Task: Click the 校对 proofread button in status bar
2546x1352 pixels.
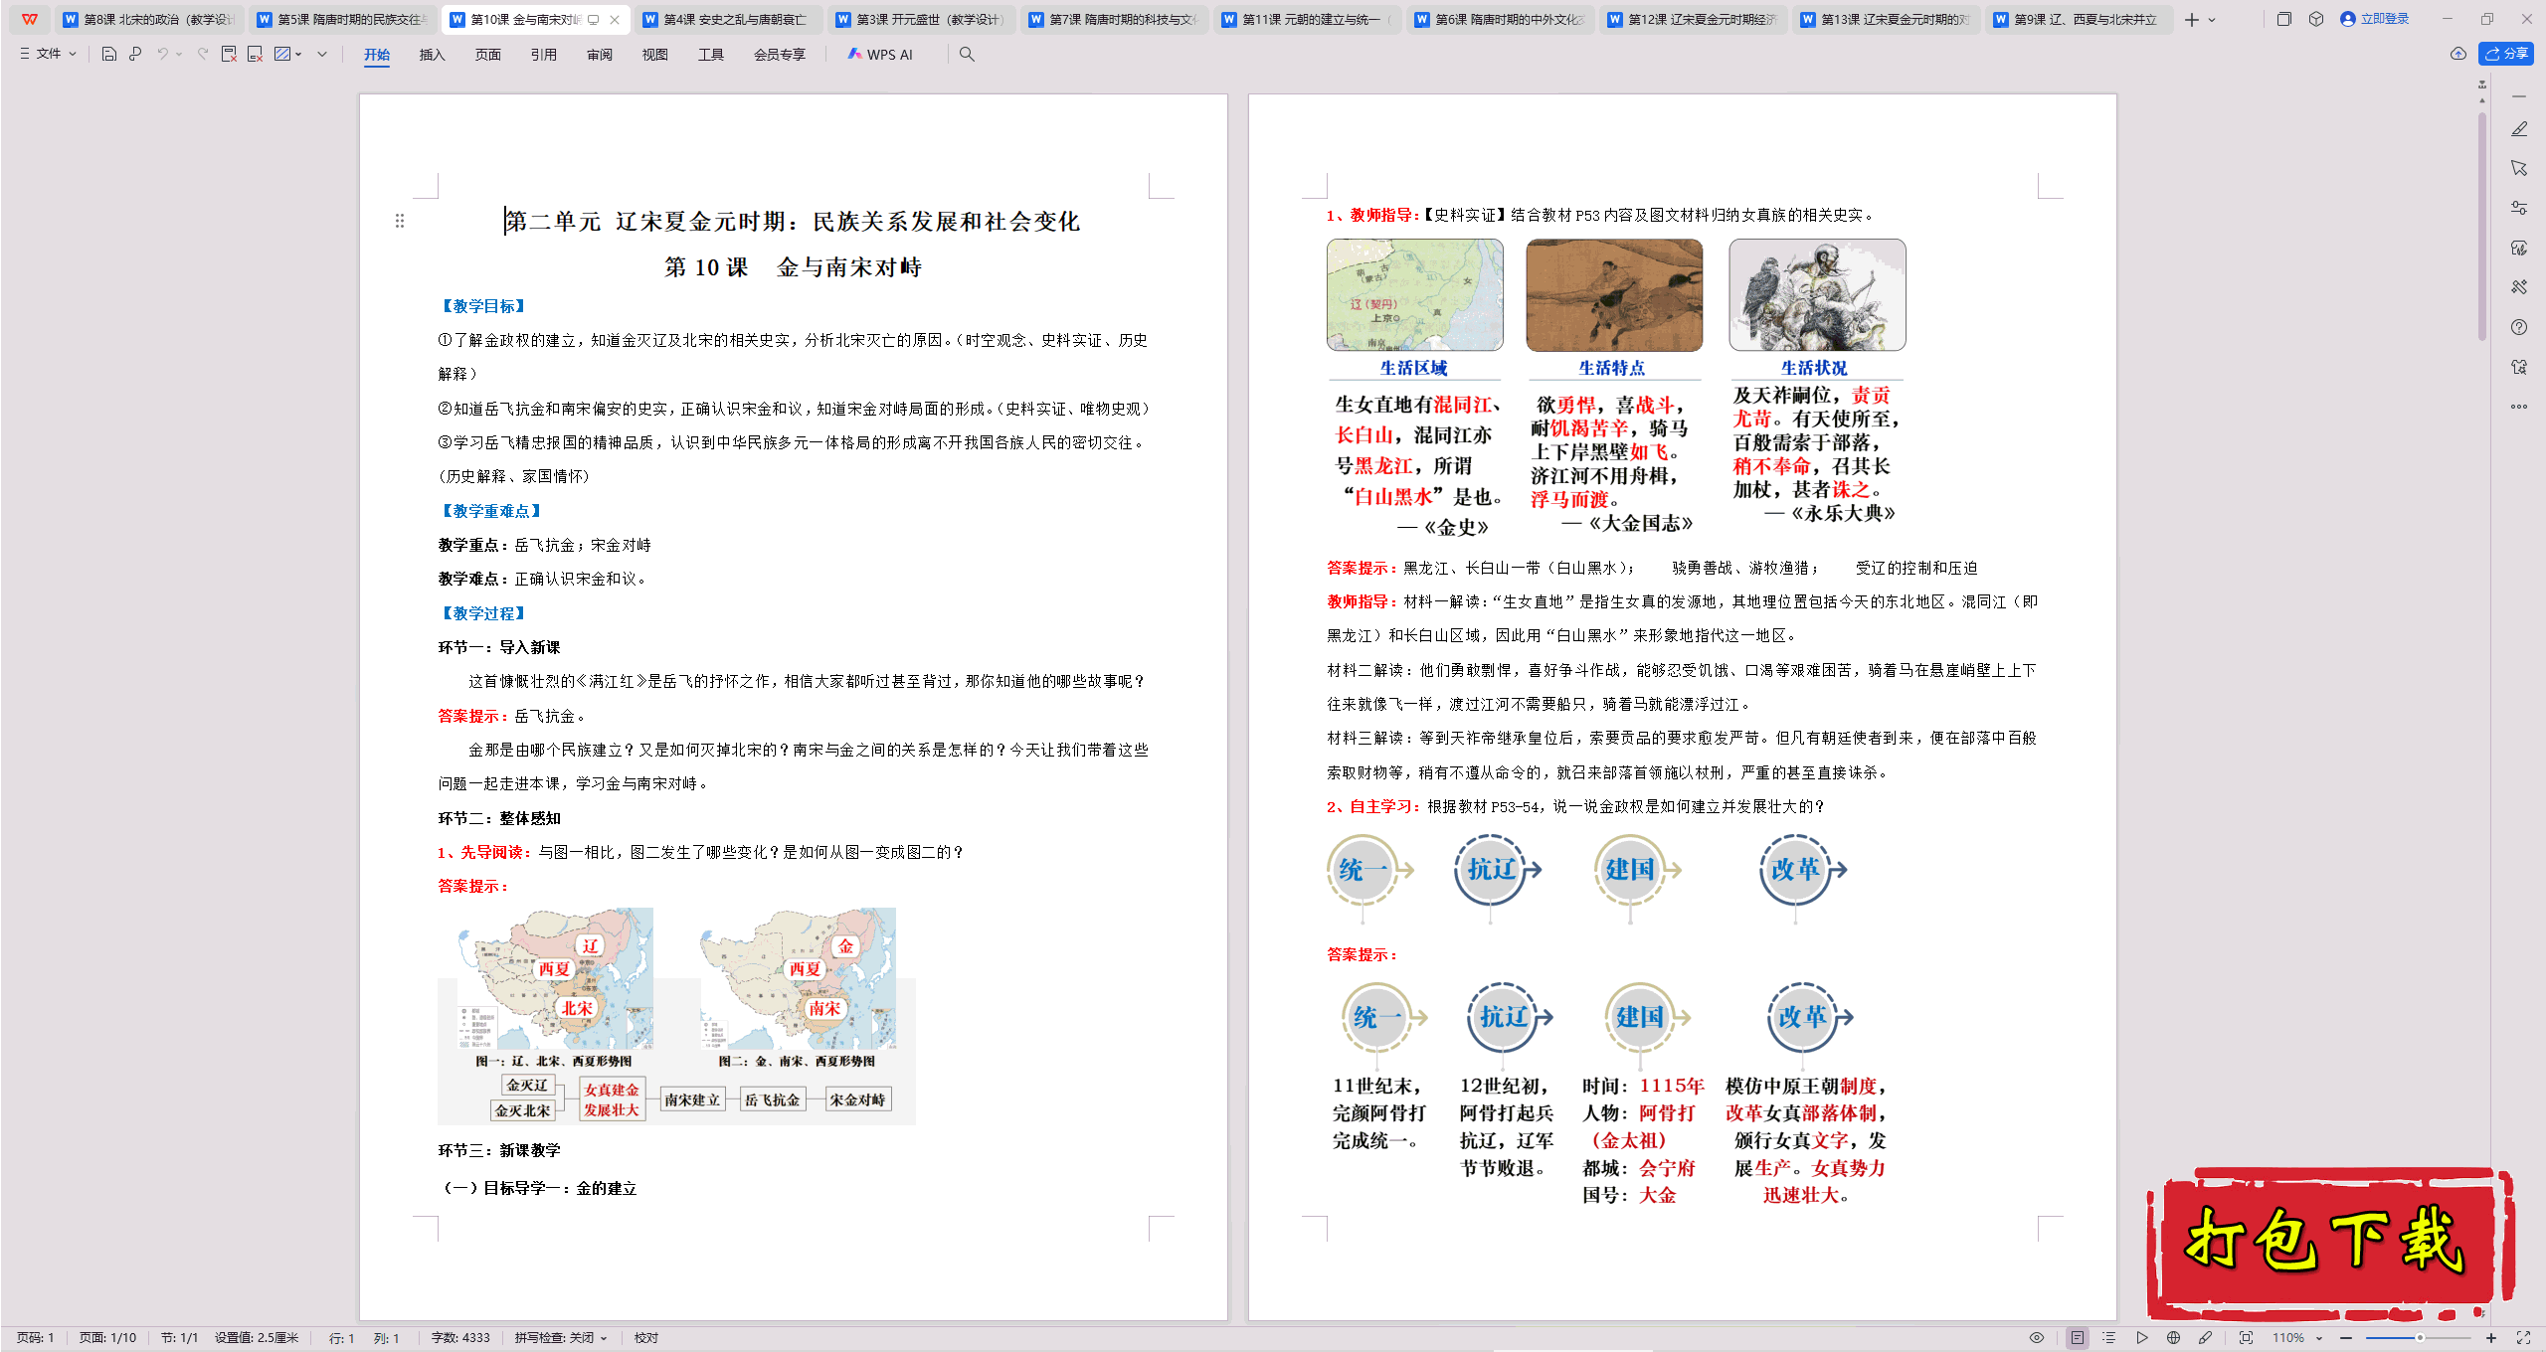Action: click(x=646, y=1338)
